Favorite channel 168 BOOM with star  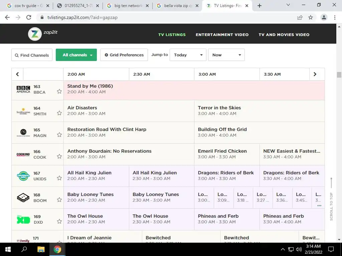point(59,200)
